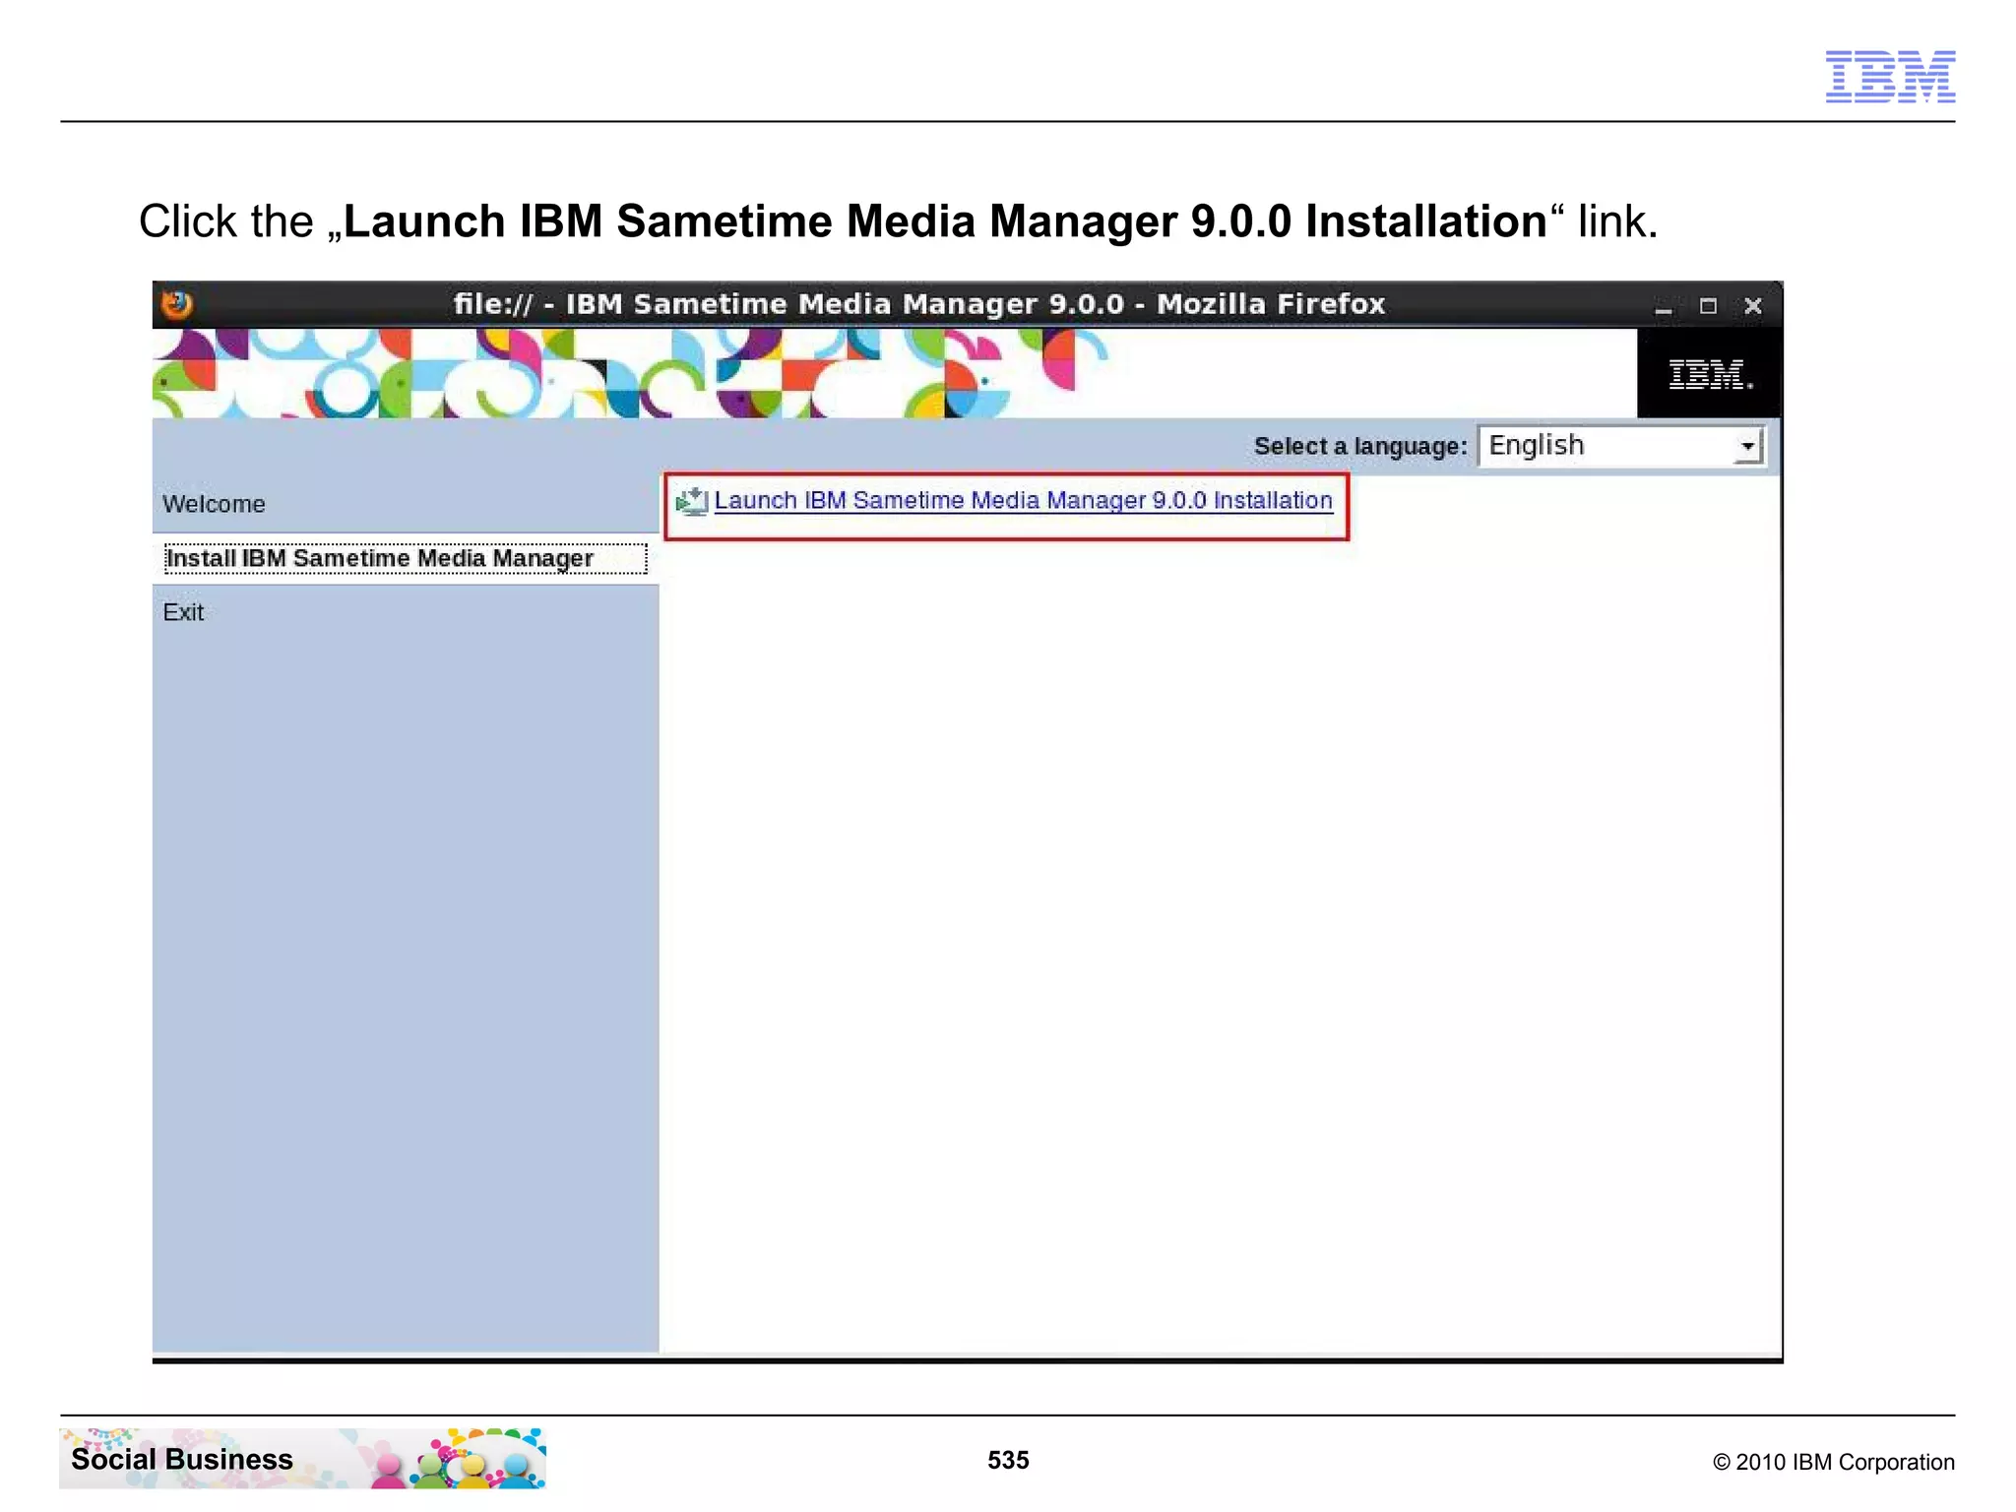Screen dimensions: 2016x1512
Task: Click the 'Select a language:' label
Action: (x=1360, y=447)
